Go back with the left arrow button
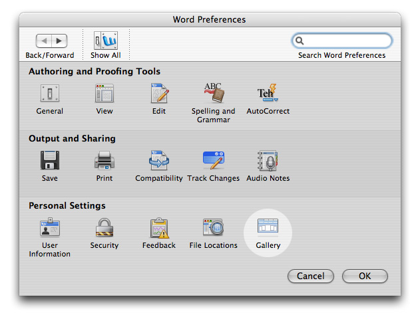This screenshot has width=416, height=313. tap(44, 41)
